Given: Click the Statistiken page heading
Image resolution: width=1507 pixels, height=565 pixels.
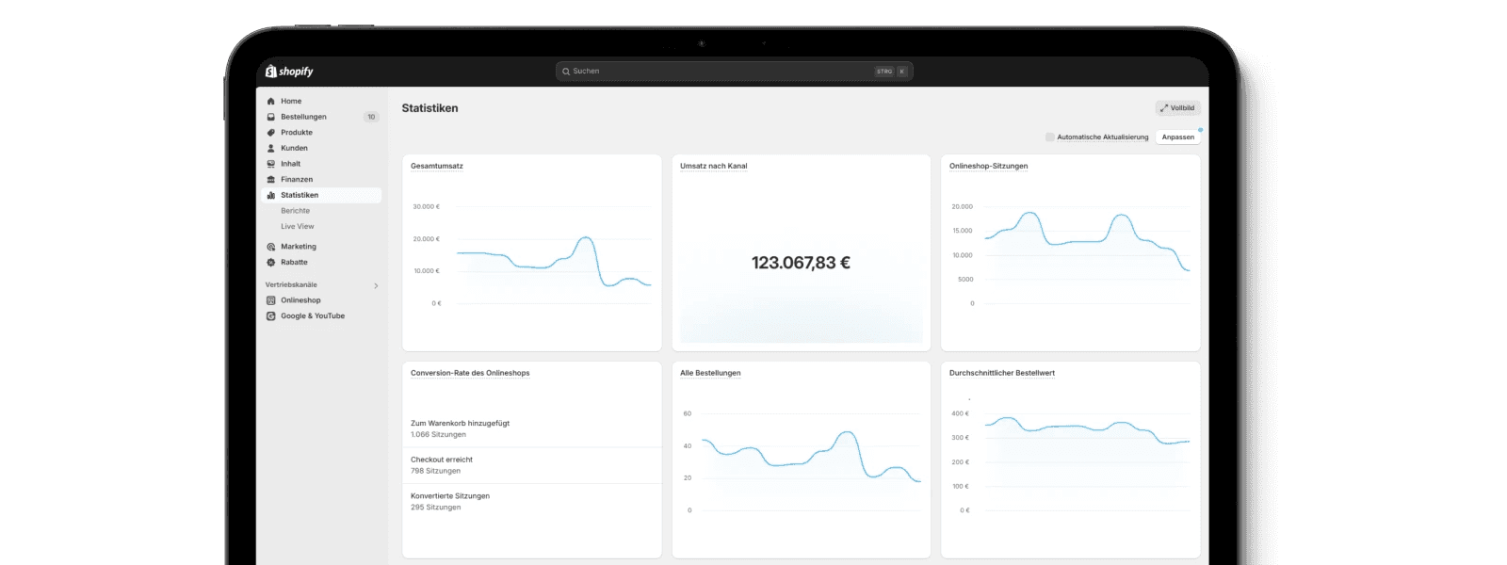Looking at the screenshot, I should 429,108.
